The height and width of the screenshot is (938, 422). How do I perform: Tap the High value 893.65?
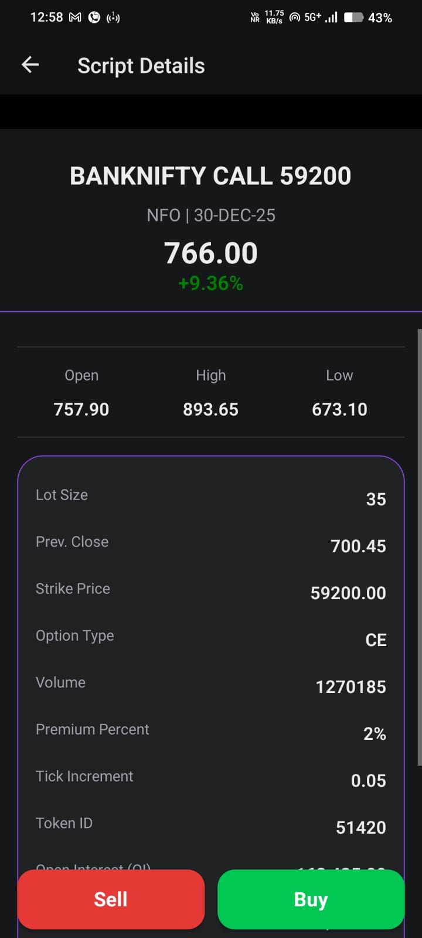pyautogui.click(x=210, y=409)
